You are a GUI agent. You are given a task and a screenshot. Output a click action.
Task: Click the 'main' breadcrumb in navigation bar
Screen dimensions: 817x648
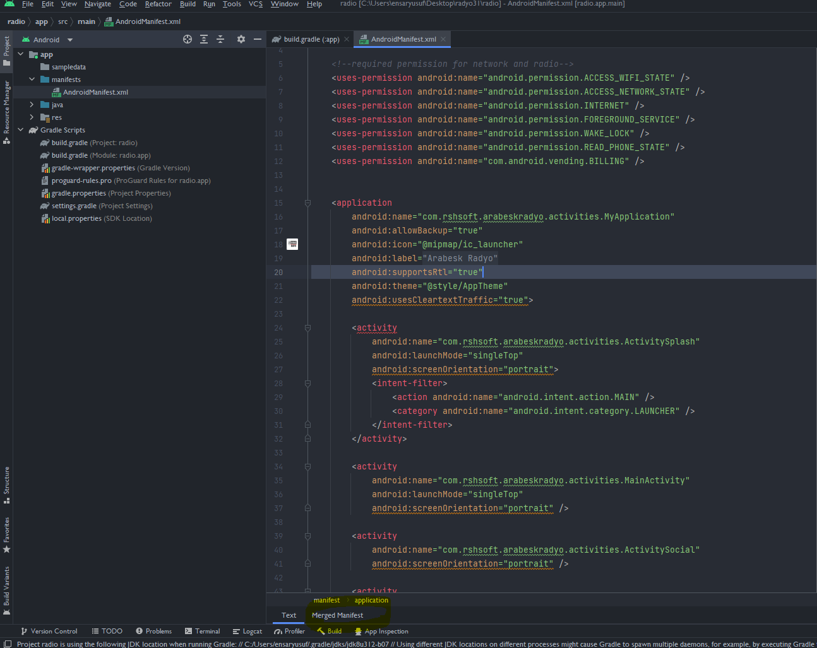[86, 21]
